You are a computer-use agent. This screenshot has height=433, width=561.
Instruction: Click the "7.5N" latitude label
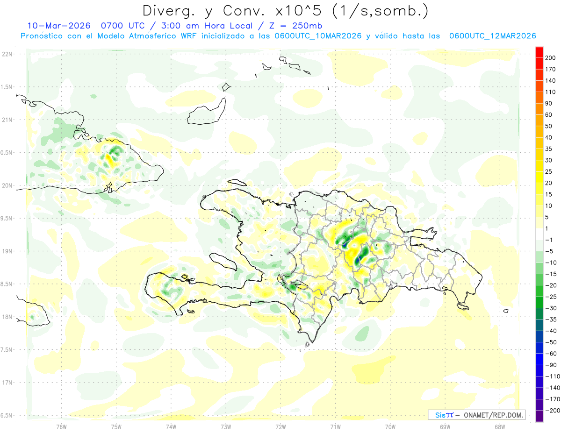coord(7,350)
